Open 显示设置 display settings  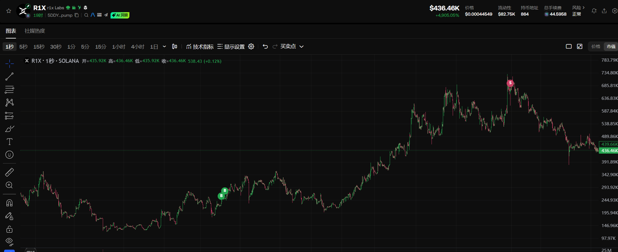click(231, 47)
